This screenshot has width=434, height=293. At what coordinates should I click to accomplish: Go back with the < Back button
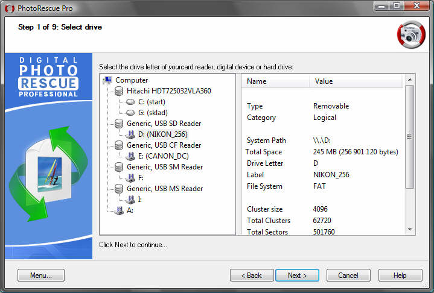(252, 276)
